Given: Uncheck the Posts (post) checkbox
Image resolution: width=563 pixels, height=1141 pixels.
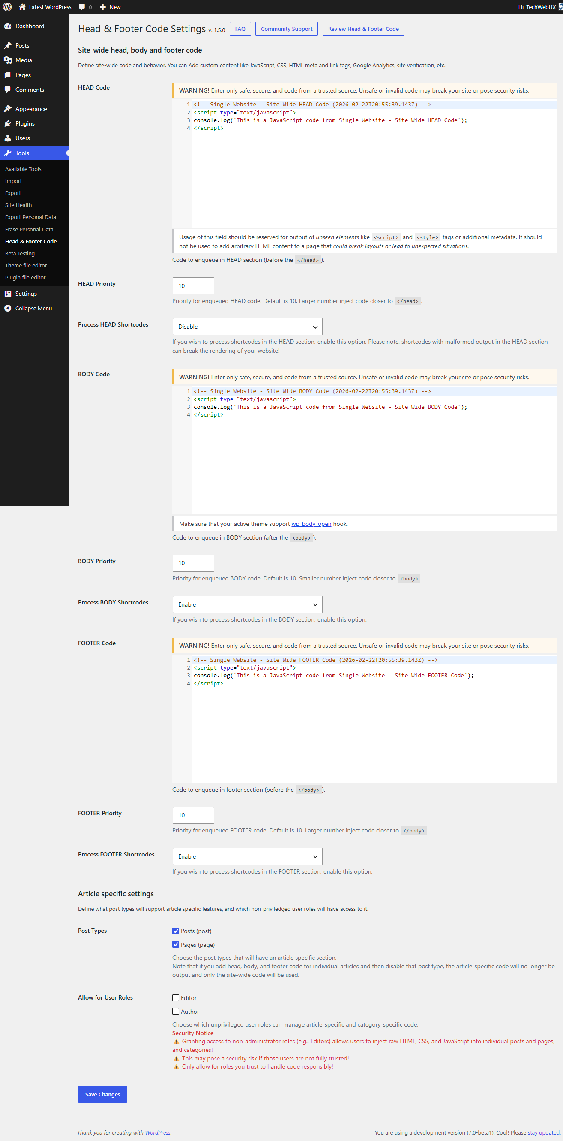Looking at the screenshot, I should coord(176,931).
